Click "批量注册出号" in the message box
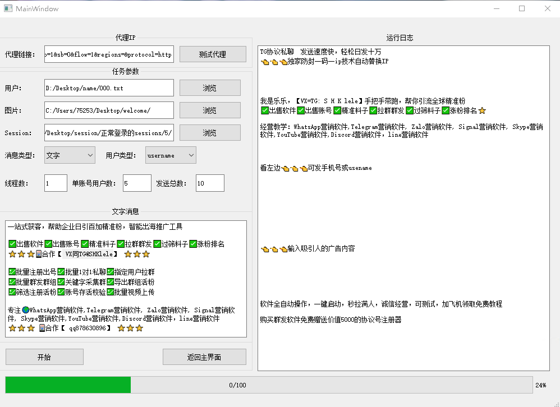This screenshot has width=560, height=407. pos(36,272)
